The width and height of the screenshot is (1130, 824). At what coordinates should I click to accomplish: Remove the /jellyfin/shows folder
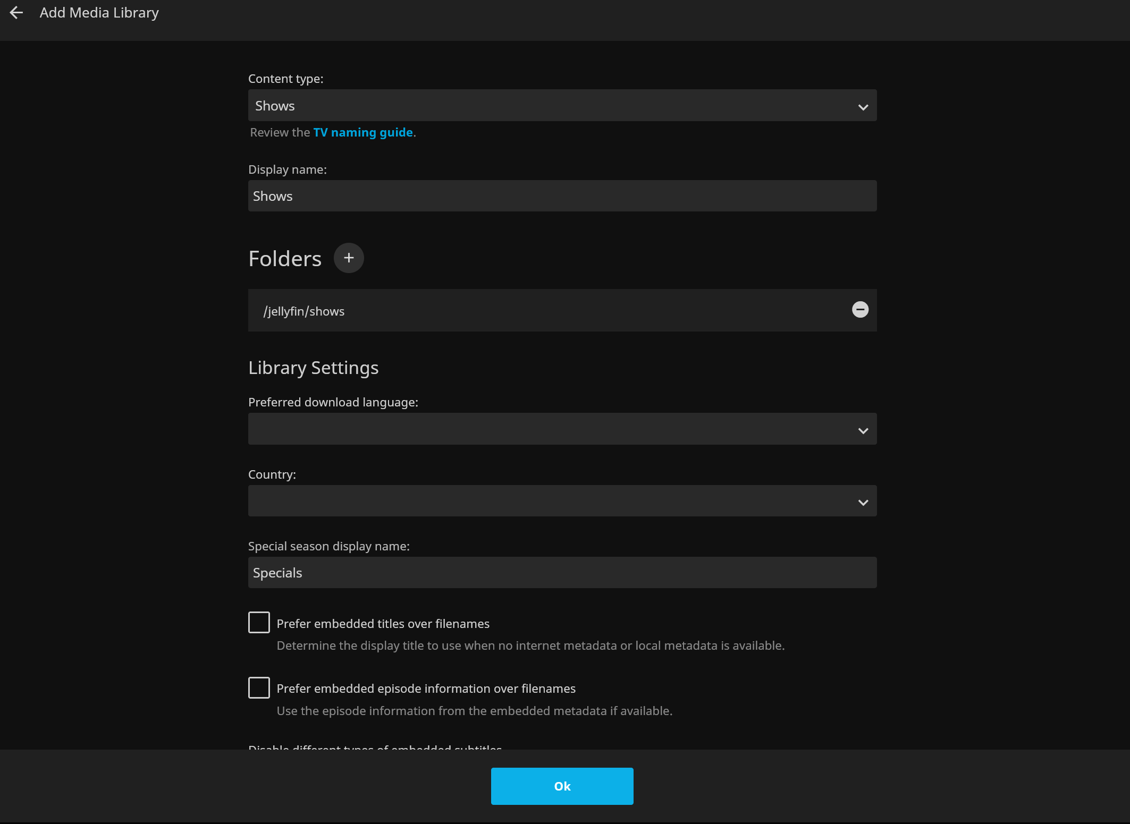(860, 310)
